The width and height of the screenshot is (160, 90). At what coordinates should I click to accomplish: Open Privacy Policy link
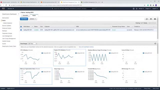tap(147, 88)
